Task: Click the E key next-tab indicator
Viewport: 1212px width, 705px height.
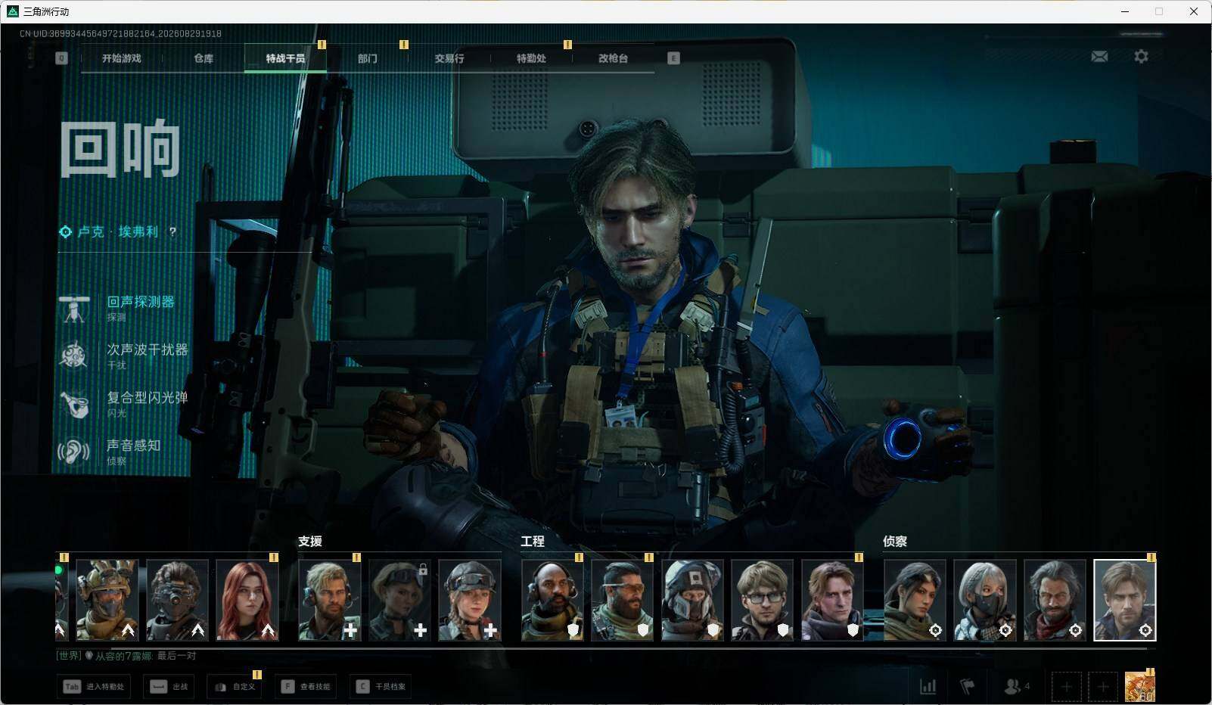Action: point(673,58)
